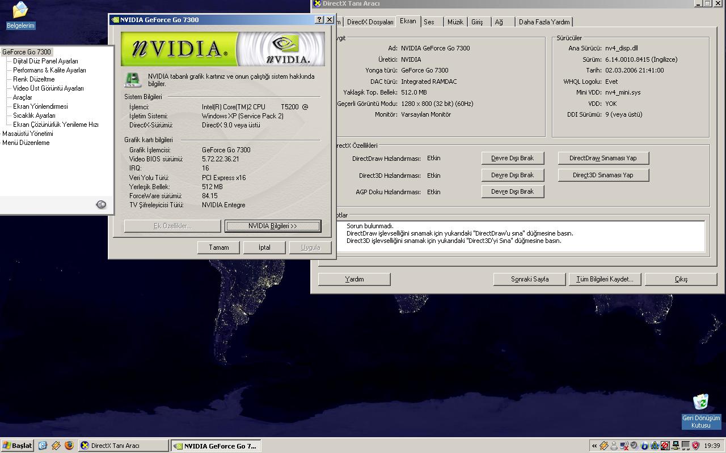Switch to Daha Fazla Yardım tab

click(x=544, y=22)
